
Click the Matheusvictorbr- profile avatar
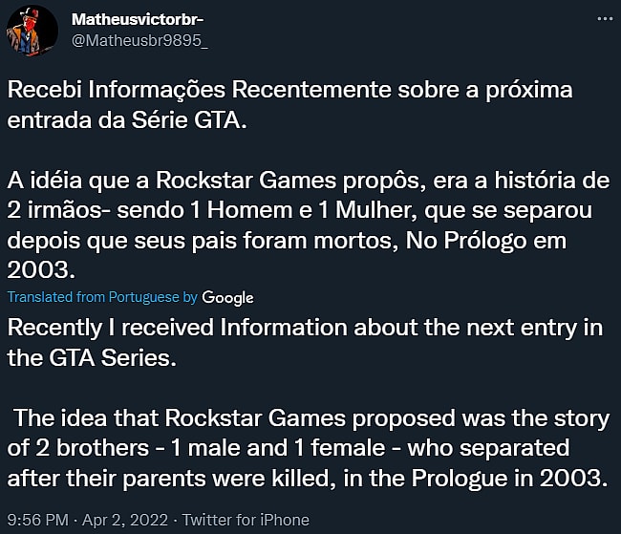click(30, 33)
